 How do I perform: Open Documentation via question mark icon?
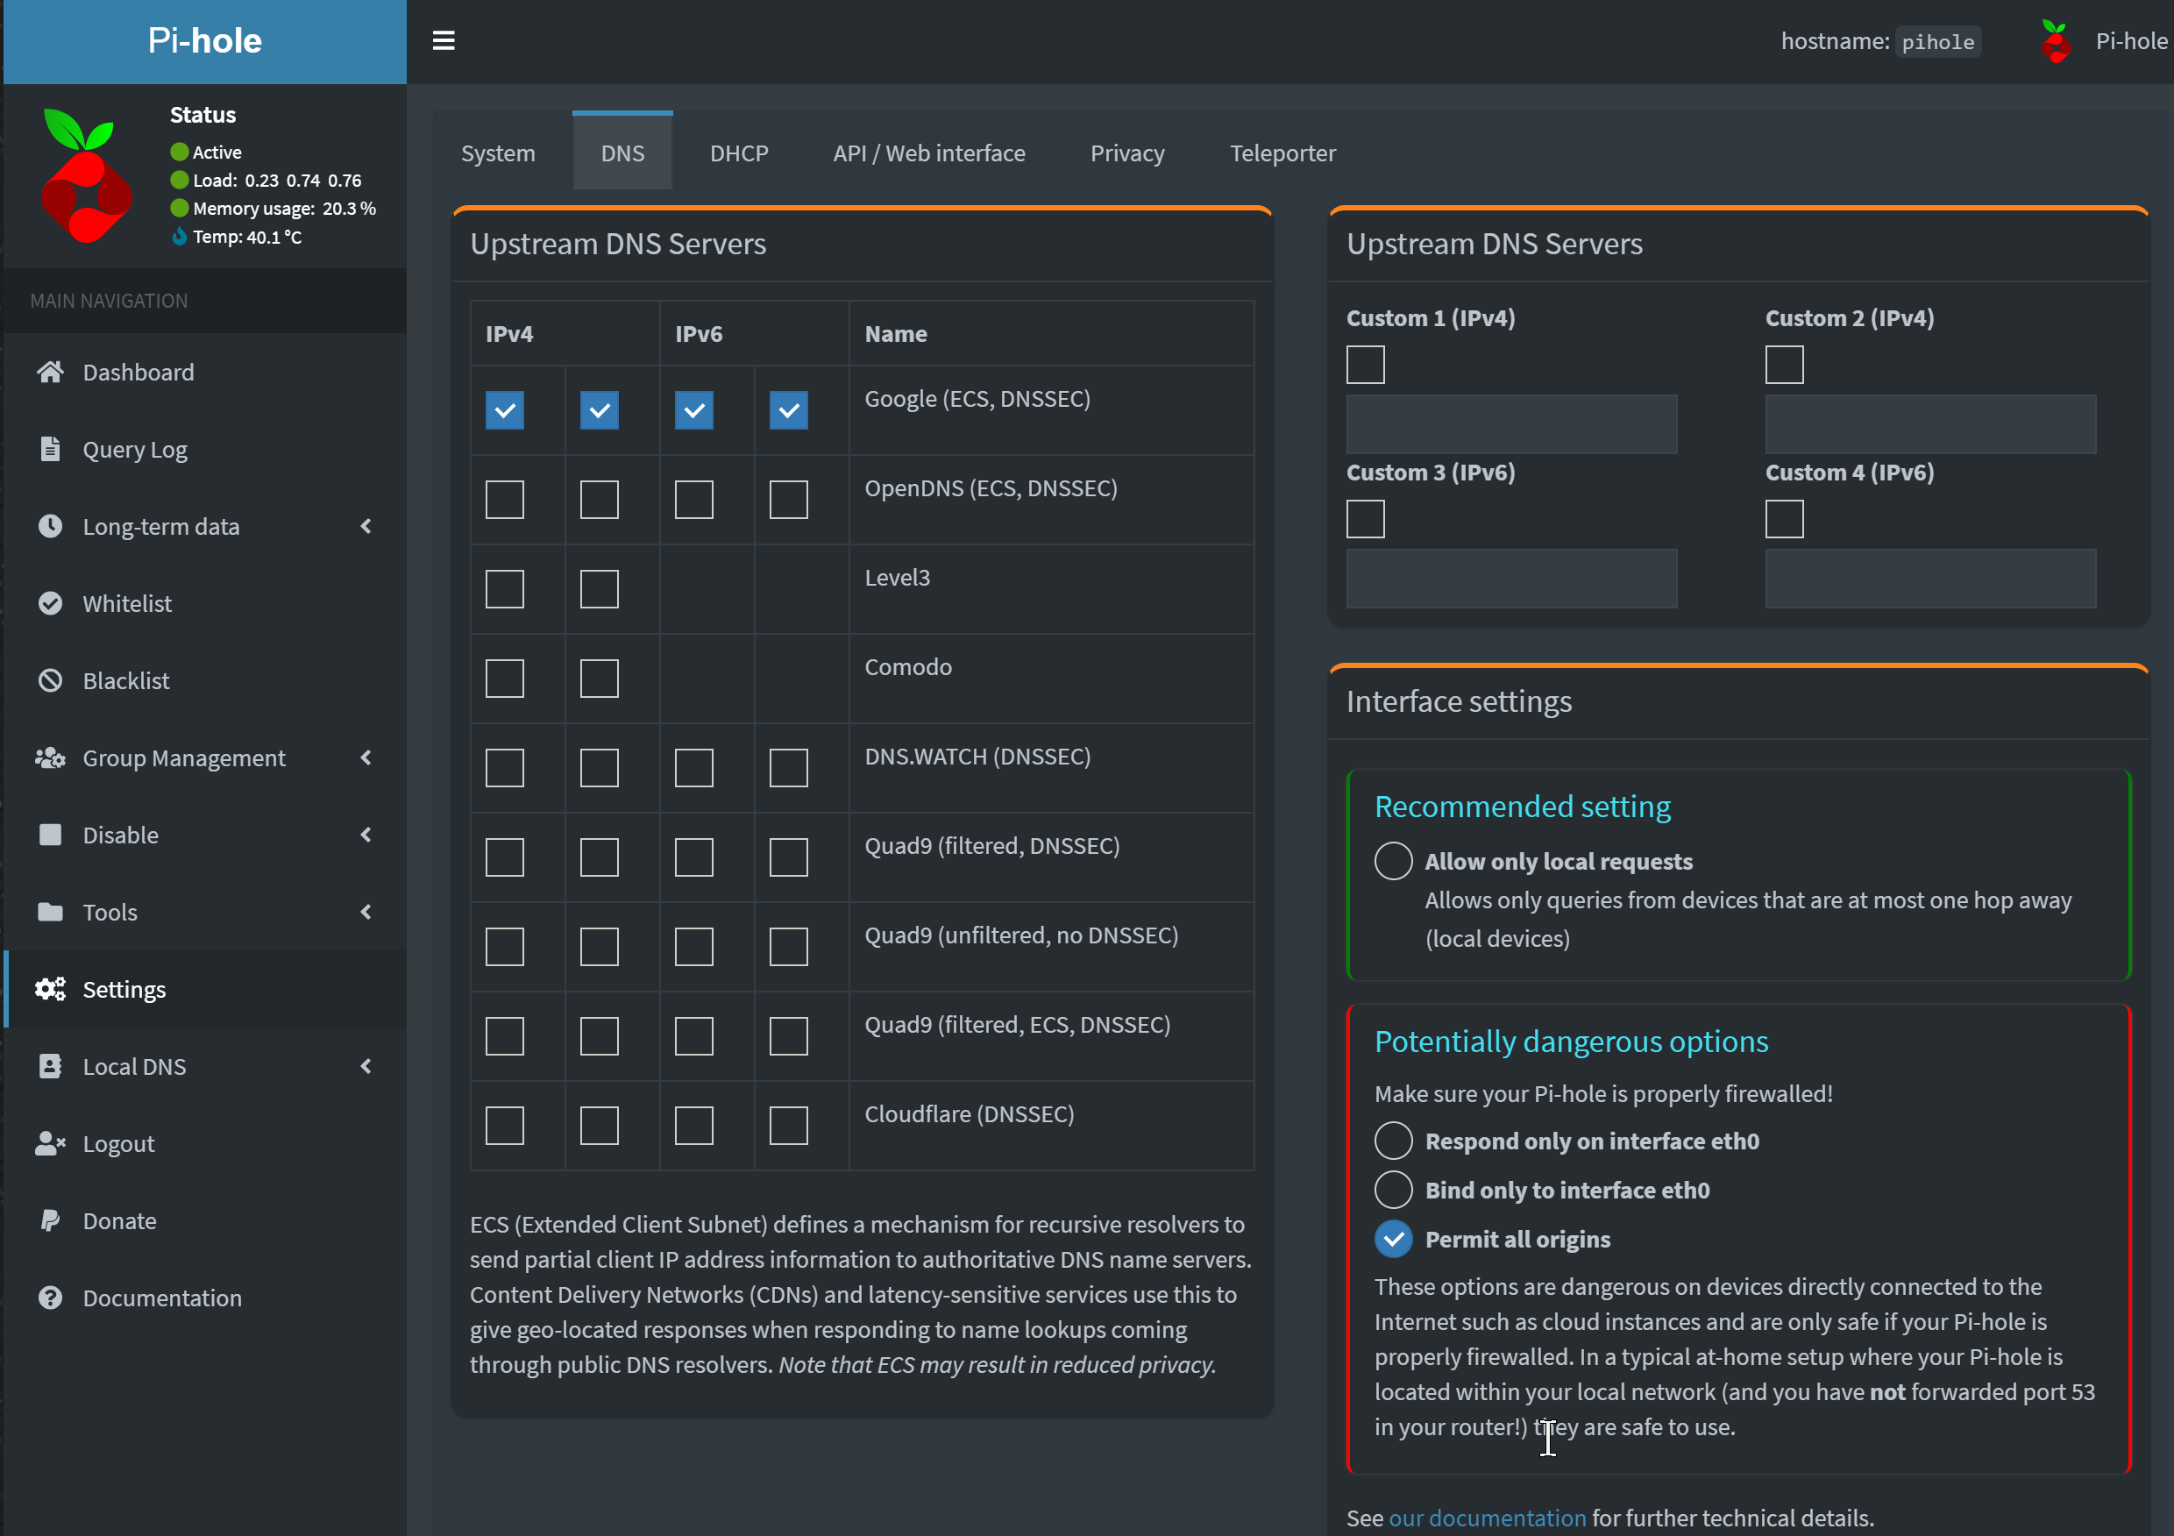(x=50, y=1298)
